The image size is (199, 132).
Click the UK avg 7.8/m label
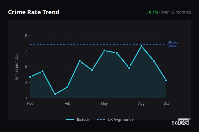coord(172,44)
